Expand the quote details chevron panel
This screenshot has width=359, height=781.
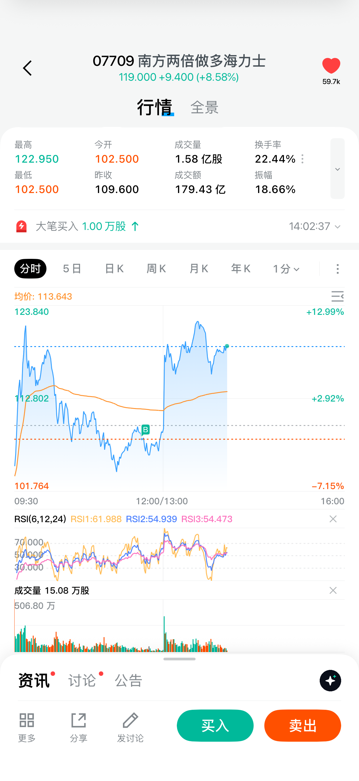(x=337, y=169)
